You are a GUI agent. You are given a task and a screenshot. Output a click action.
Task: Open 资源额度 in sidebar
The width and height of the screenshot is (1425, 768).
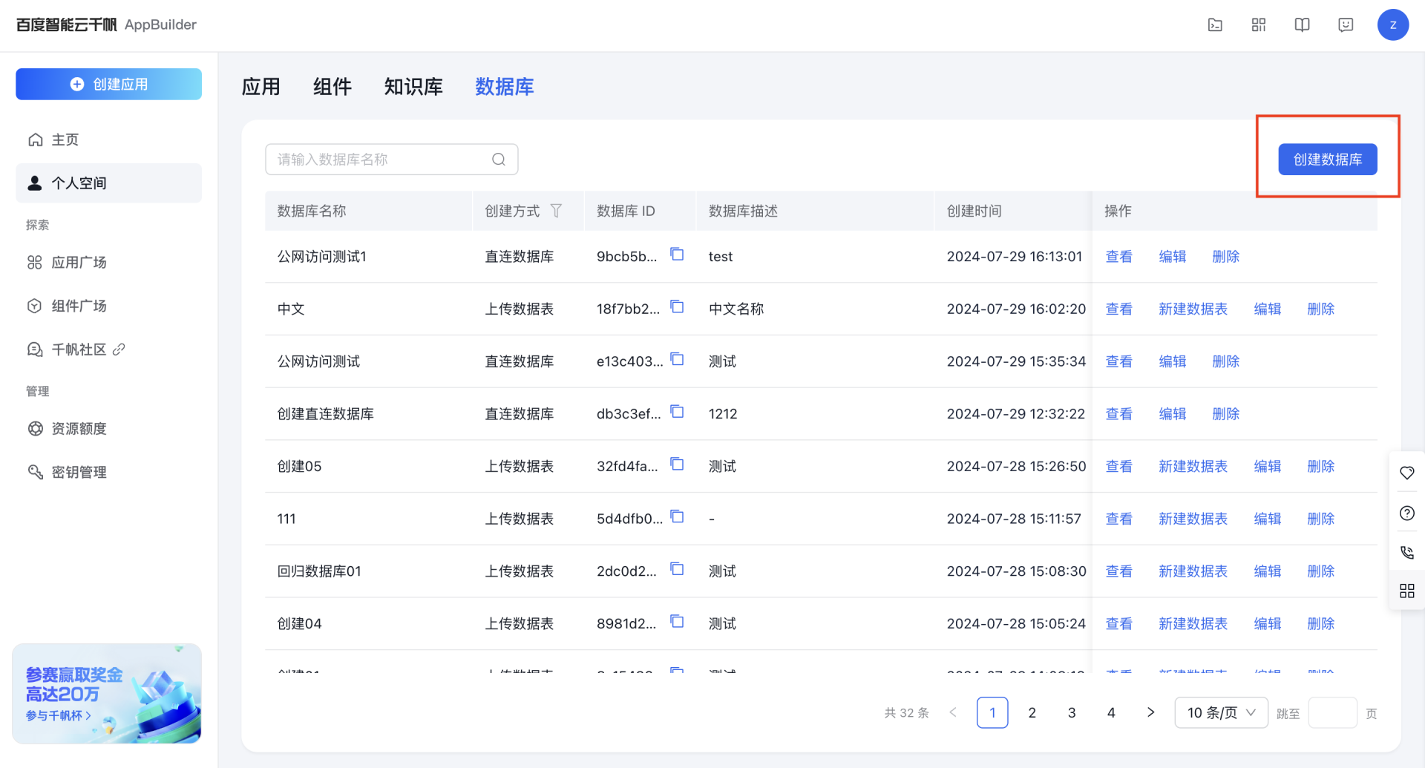click(108, 428)
